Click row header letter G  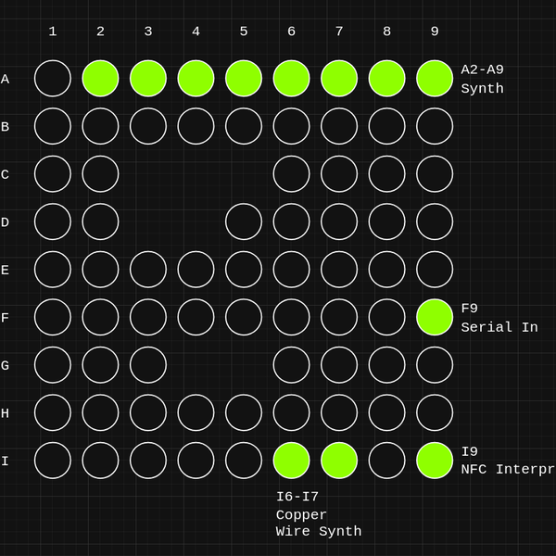[x=5, y=365]
